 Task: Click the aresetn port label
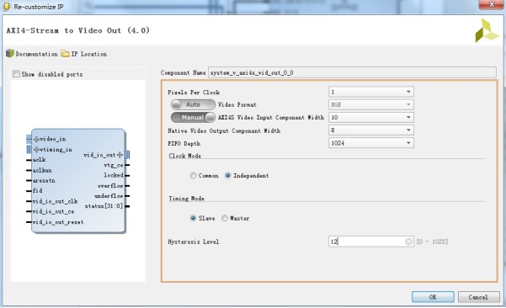coord(44,180)
